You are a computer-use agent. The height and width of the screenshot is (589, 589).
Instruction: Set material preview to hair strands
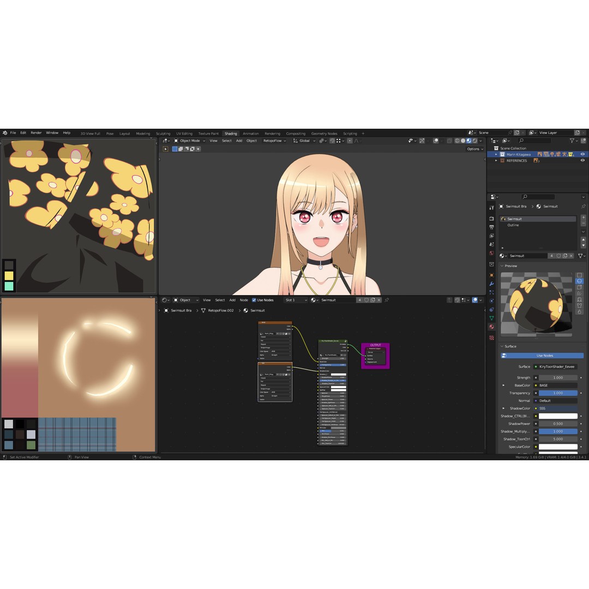(x=580, y=293)
